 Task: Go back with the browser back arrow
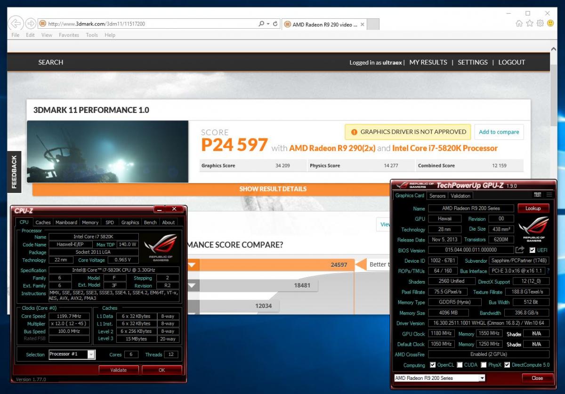(16, 23)
